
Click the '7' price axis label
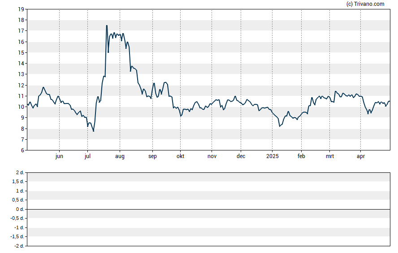[22, 140]
